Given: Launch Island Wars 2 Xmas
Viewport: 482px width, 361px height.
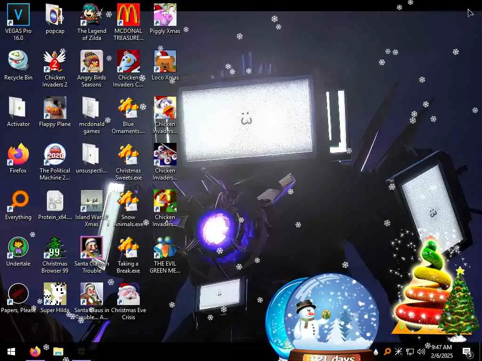Looking at the screenshot, I should tap(92, 209).
